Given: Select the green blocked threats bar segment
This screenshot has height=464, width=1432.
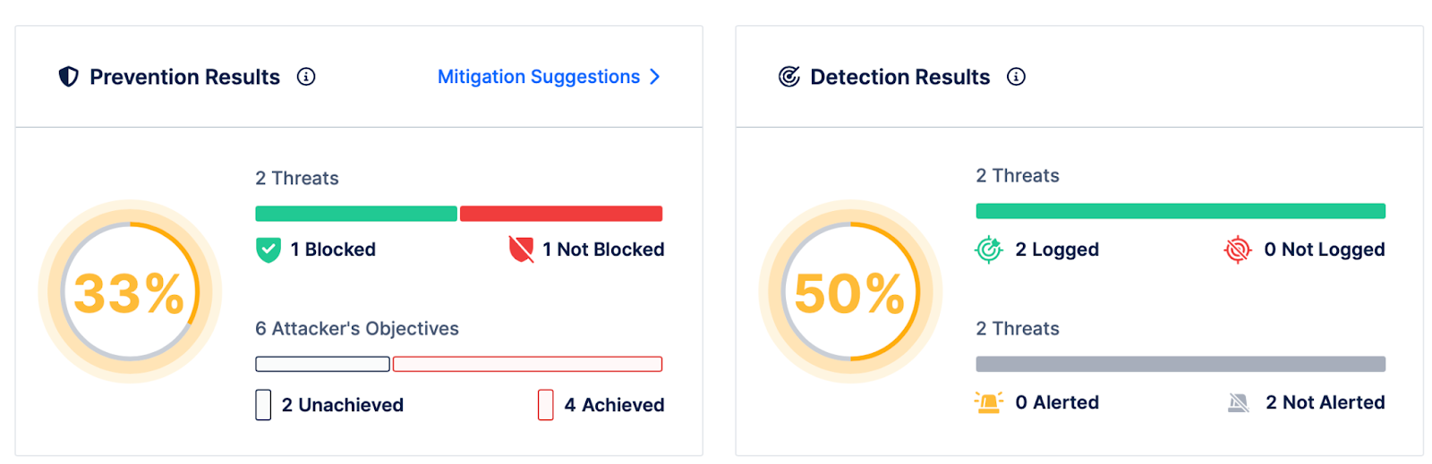Looking at the screenshot, I should 356,214.
